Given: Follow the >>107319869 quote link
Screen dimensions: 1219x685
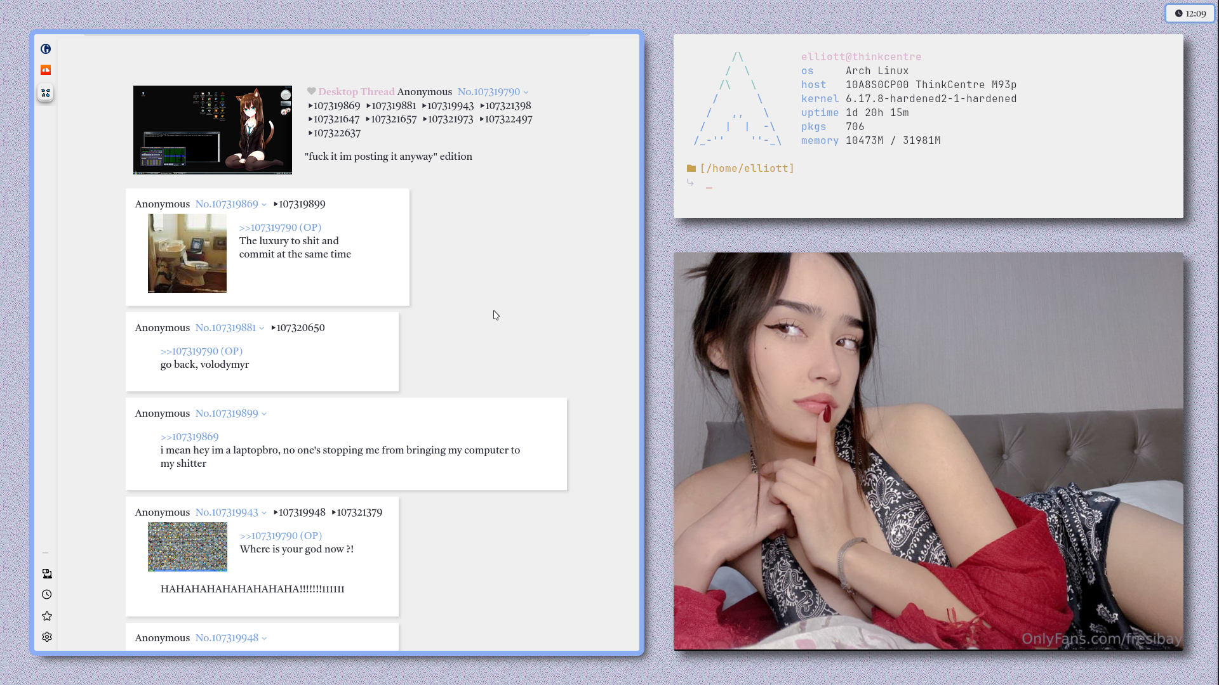Looking at the screenshot, I should click(x=189, y=437).
